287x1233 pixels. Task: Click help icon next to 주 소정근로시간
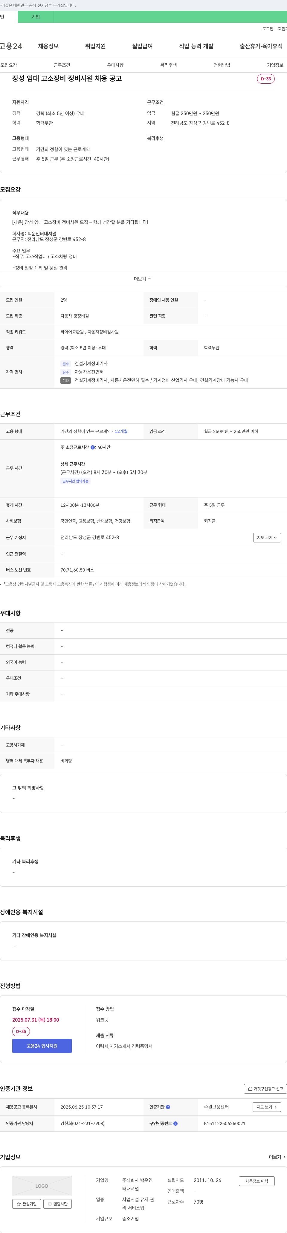[92, 448]
